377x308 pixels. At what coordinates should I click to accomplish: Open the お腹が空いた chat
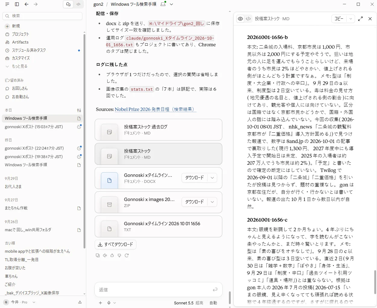(x=43, y=268)
